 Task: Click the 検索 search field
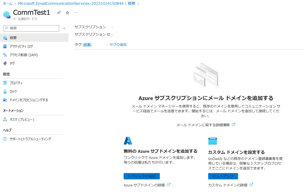point(31,28)
